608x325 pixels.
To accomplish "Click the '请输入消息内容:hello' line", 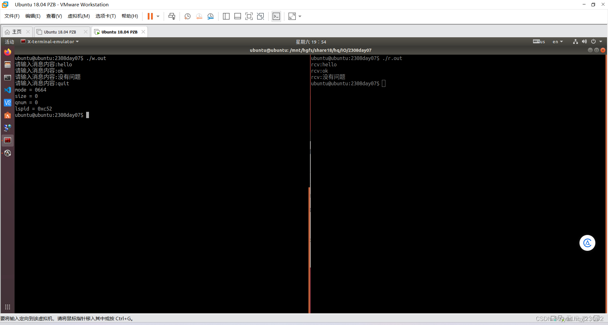I will click(43, 64).
